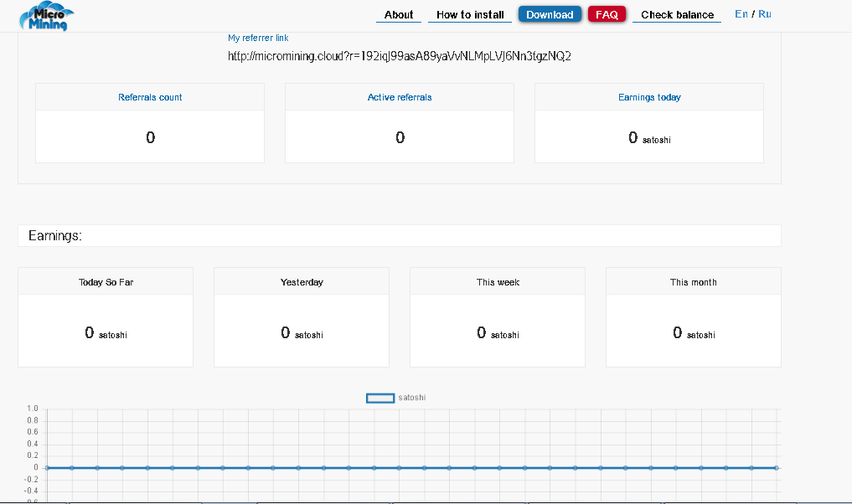
Task: Go to How to install
Action: (x=470, y=14)
